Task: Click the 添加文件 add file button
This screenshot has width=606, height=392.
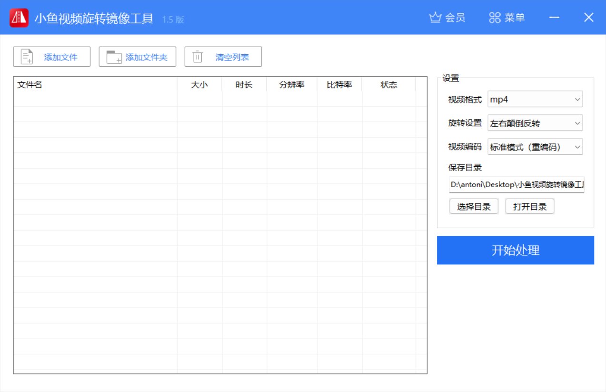Action: tap(51, 56)
